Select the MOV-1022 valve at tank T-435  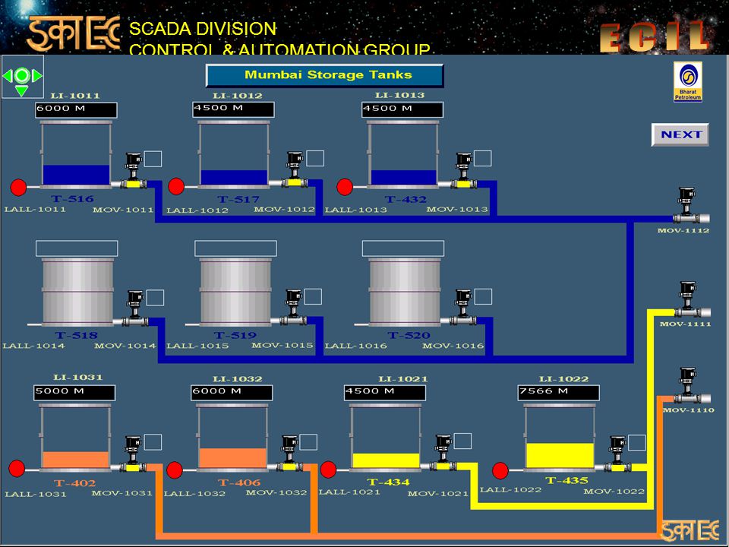click(x=618, y=454)
